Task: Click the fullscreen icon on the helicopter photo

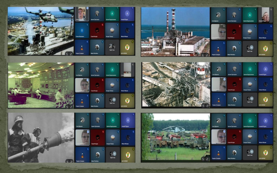Action: (71, 54)
